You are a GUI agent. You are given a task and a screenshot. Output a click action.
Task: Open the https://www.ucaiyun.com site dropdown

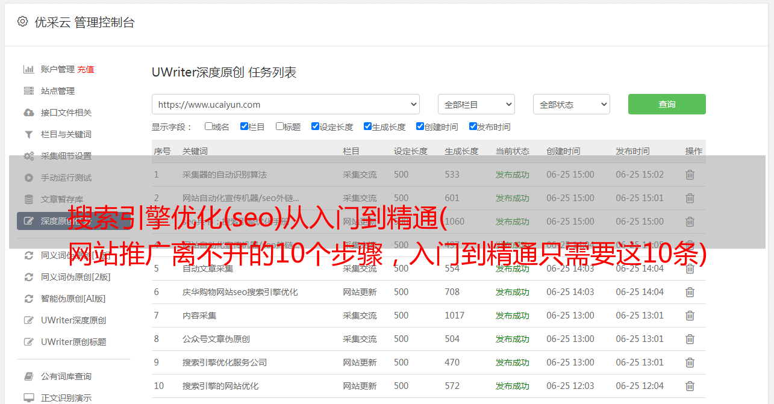[286, 104]
